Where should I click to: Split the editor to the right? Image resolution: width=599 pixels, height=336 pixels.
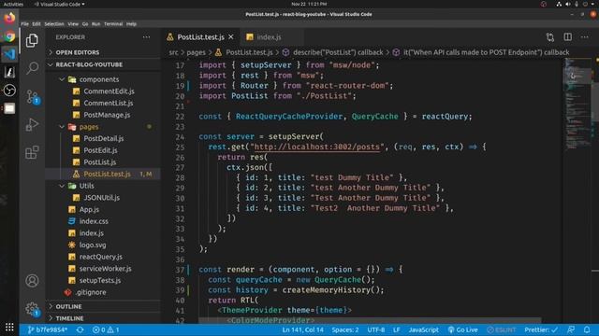pyautogui.click(x=568, y=37)
